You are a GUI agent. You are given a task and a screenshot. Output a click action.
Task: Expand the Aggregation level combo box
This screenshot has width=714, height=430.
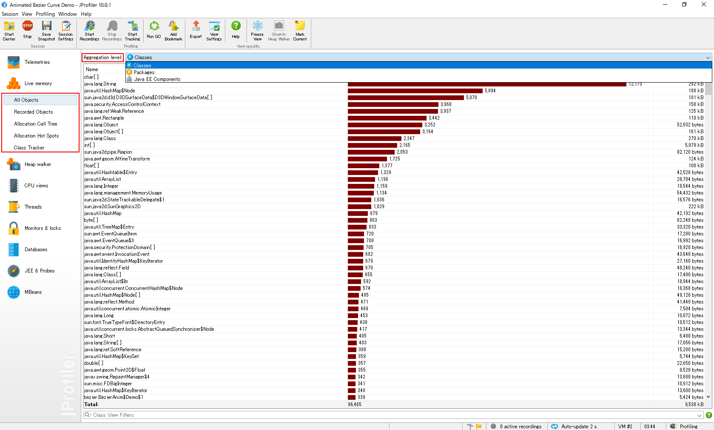(x=419, y=57)
